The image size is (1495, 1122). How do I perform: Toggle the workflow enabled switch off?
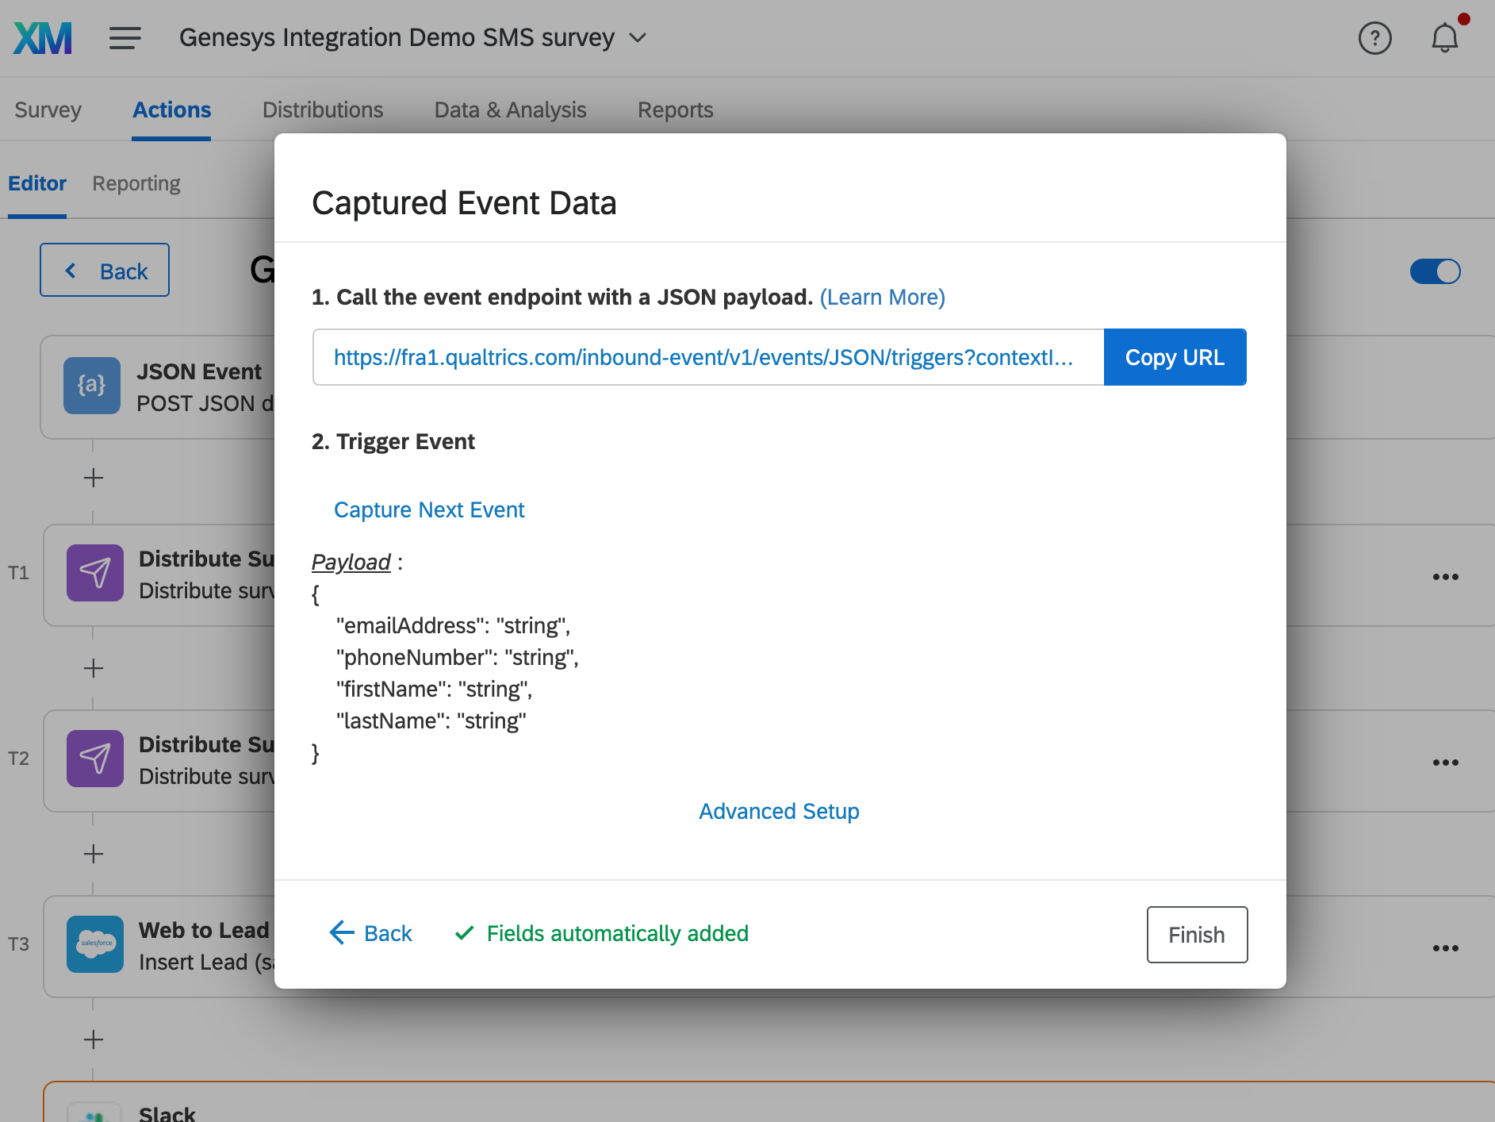click(x=1435, y=271)
